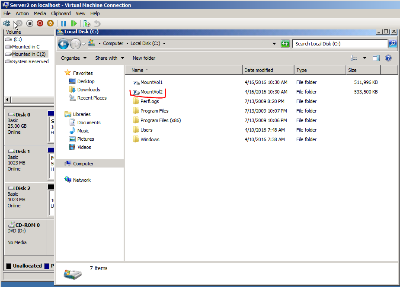
Task: Click the Ctrl+Alt+Delete toolbar icon
Action: click(x=6, y=23)
